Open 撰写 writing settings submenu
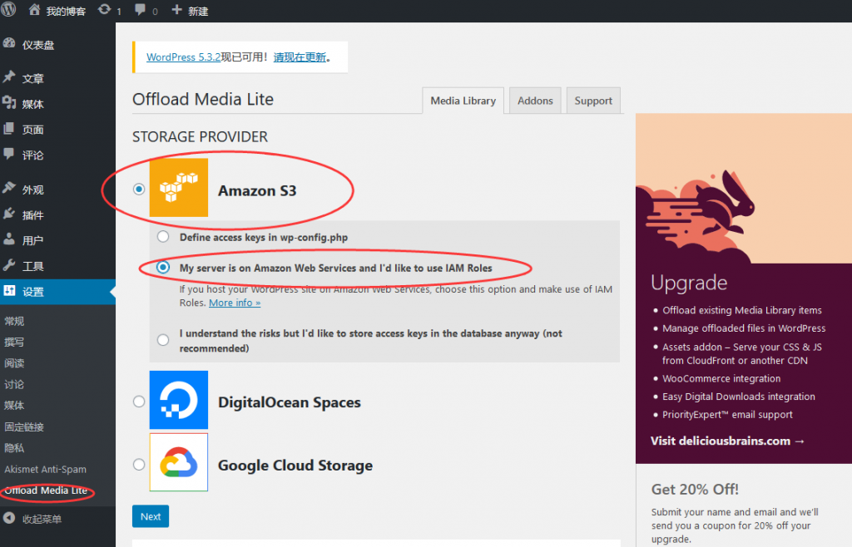852x547 pixels. point(14,342)
